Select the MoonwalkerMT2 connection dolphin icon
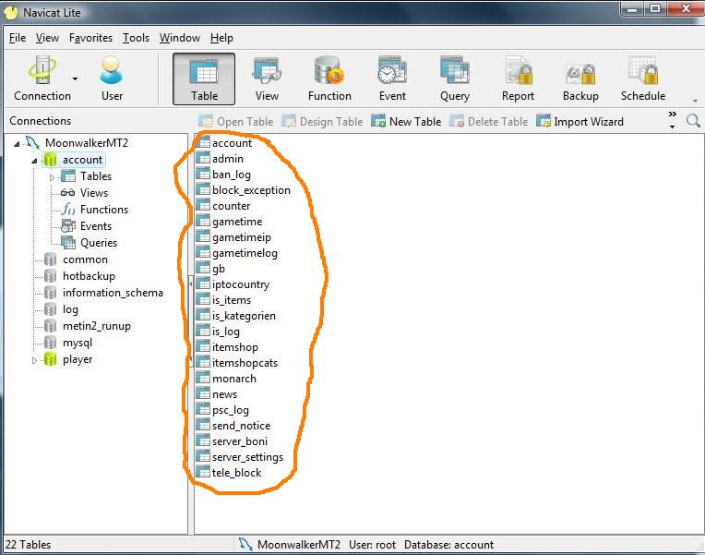 (32, 143)
